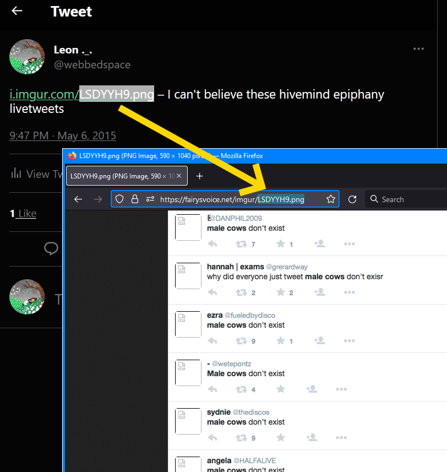The image size is (447, 472).
Task: Bookmark this page with the star icon
Action: (330, 199)
